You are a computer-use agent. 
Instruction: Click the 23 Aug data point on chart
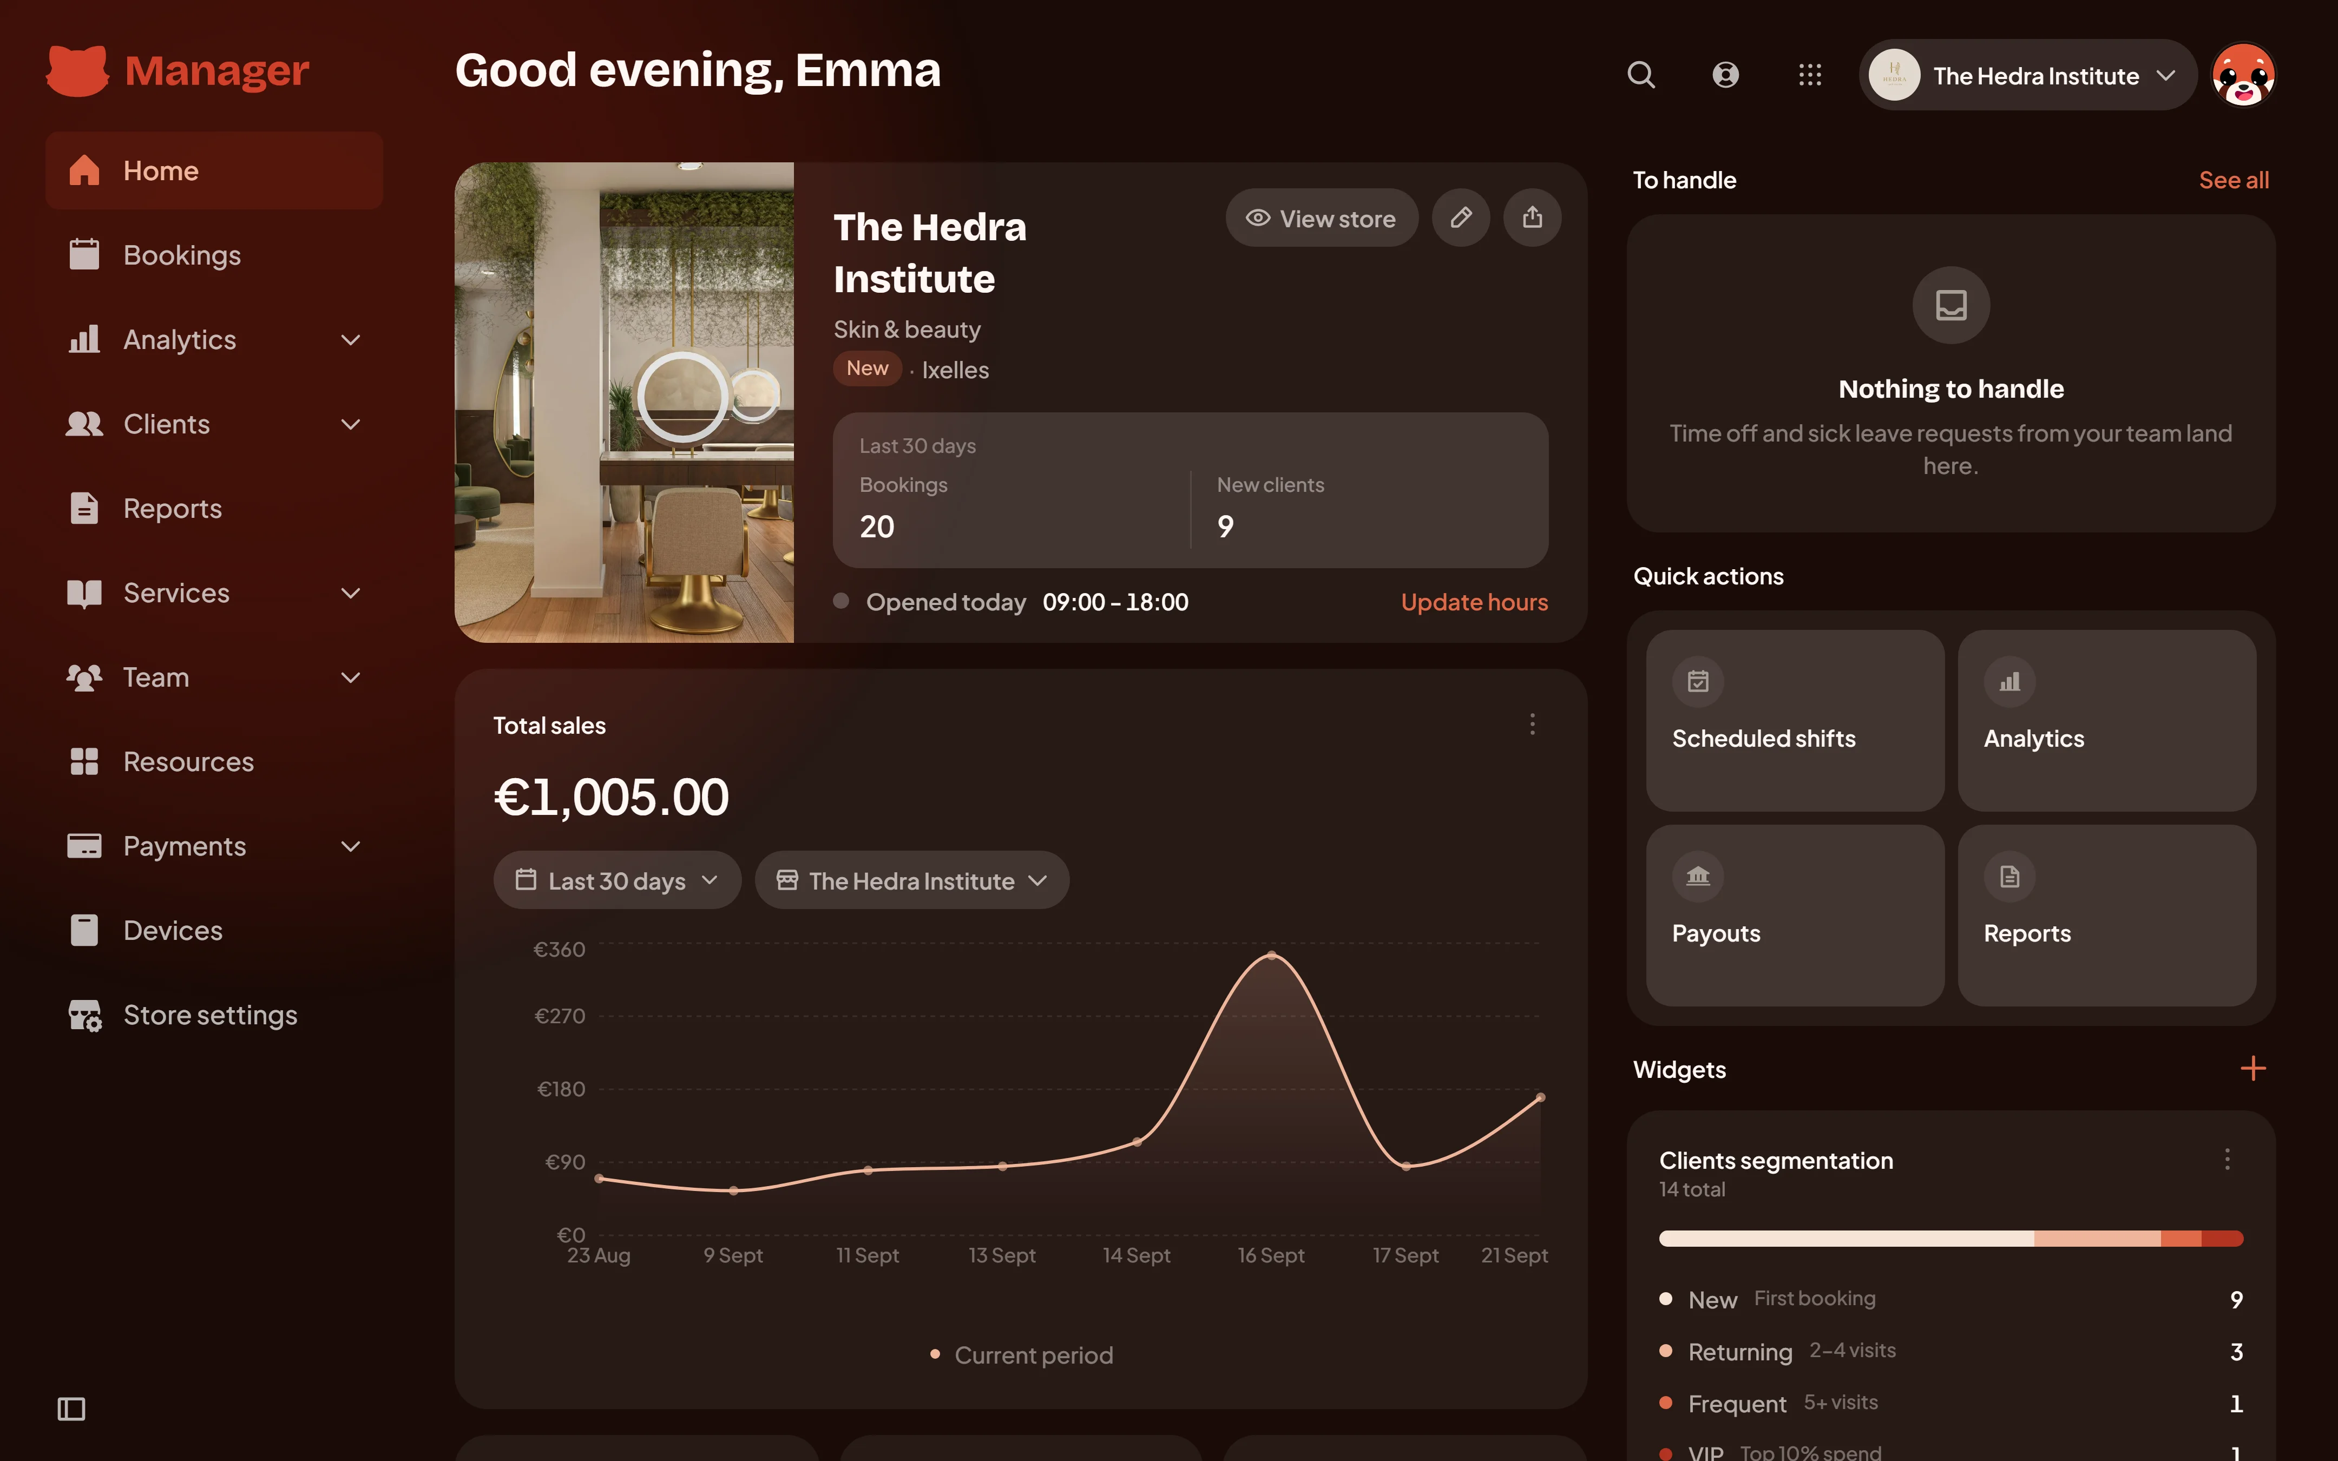click(x=599, y=1178)
